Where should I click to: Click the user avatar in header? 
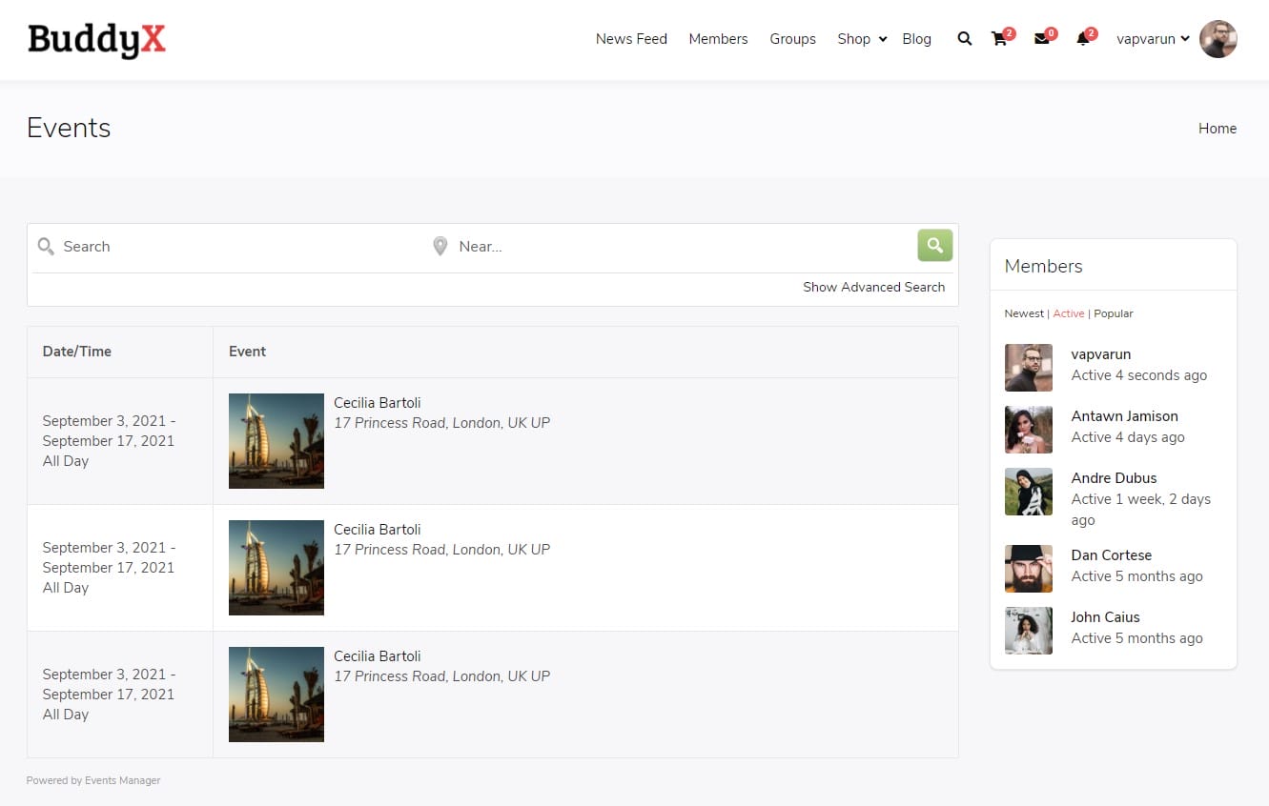pyautogui.click(x=1218, y=39)
